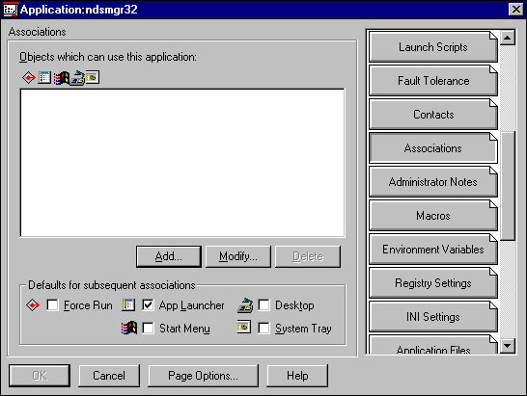Tick the System Tray checkbox
The height and width of the screenshot is (396, 527).
point(263,328)
